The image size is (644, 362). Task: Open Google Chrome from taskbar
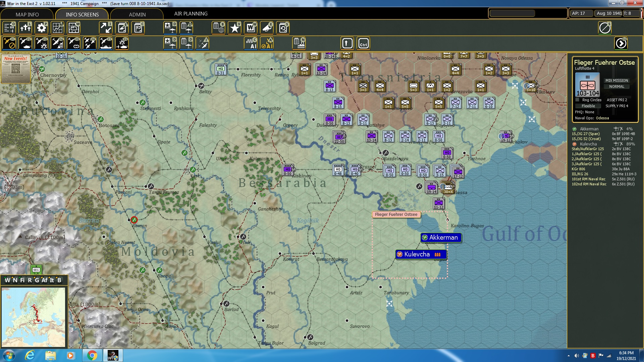tap(92, 355)
